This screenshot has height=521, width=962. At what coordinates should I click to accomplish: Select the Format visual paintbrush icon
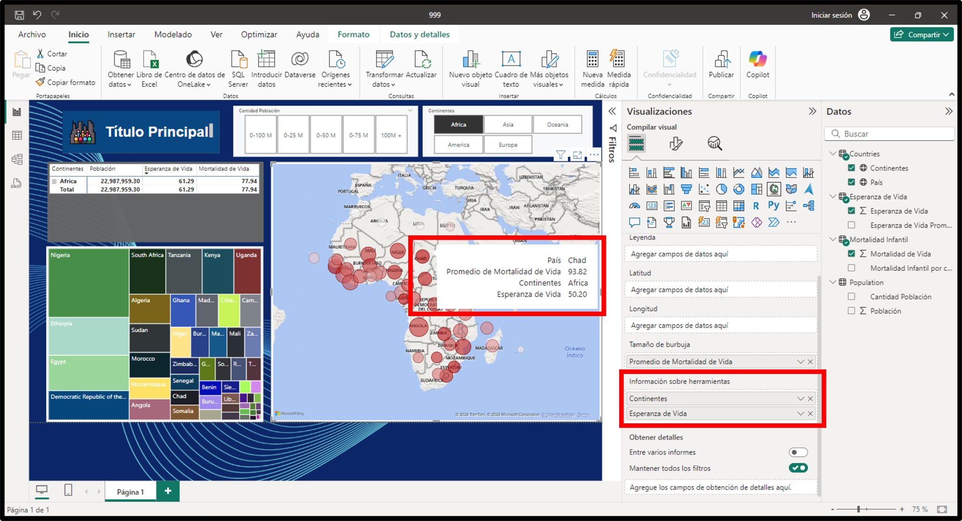675,143
